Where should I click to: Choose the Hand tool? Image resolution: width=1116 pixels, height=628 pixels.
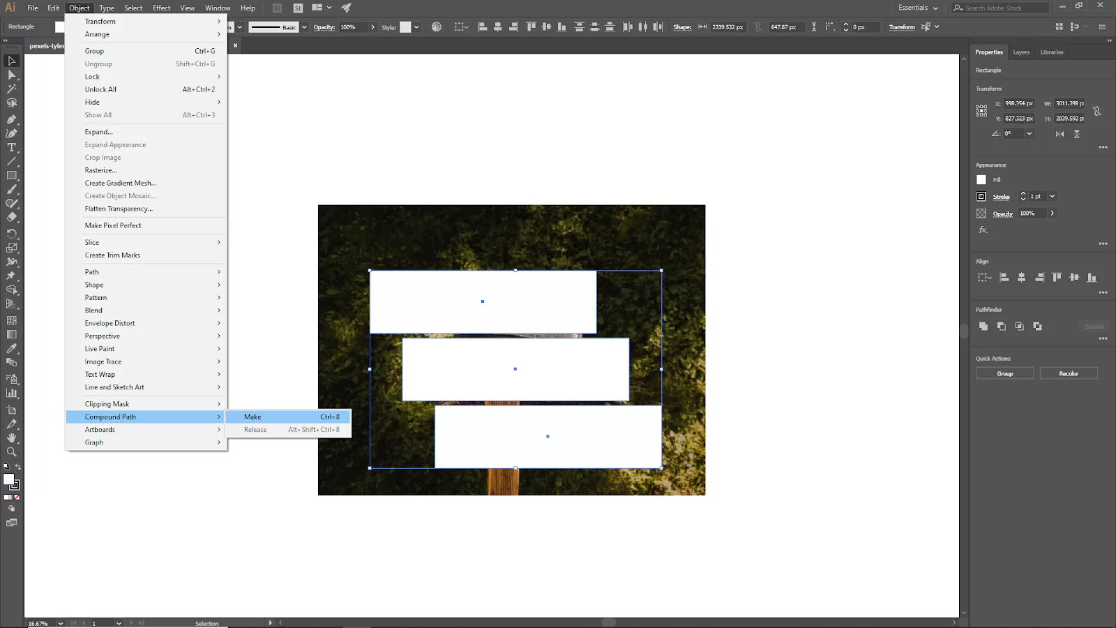pos(12,438)
